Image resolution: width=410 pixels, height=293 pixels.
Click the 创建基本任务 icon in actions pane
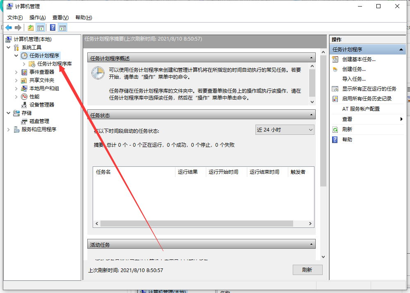tap(335, 59)
